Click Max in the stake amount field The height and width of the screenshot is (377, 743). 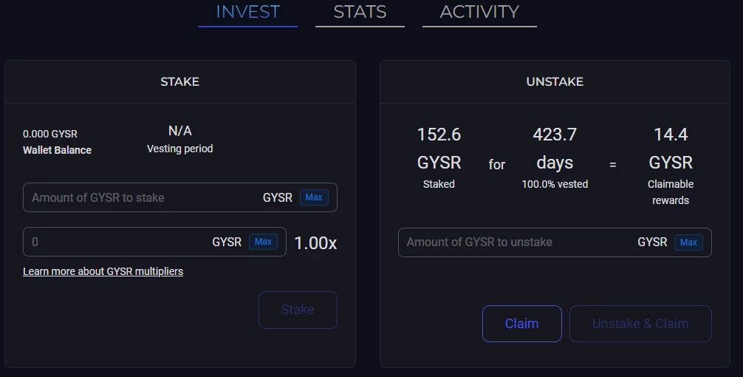[314, 197]
